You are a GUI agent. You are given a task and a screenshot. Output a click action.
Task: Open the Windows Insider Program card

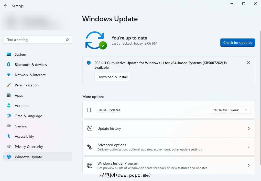[x=169, y=165]
